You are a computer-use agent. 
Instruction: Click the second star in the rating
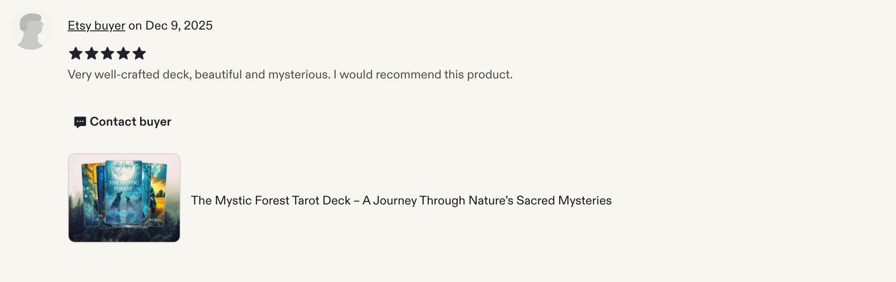pos(92,53)
